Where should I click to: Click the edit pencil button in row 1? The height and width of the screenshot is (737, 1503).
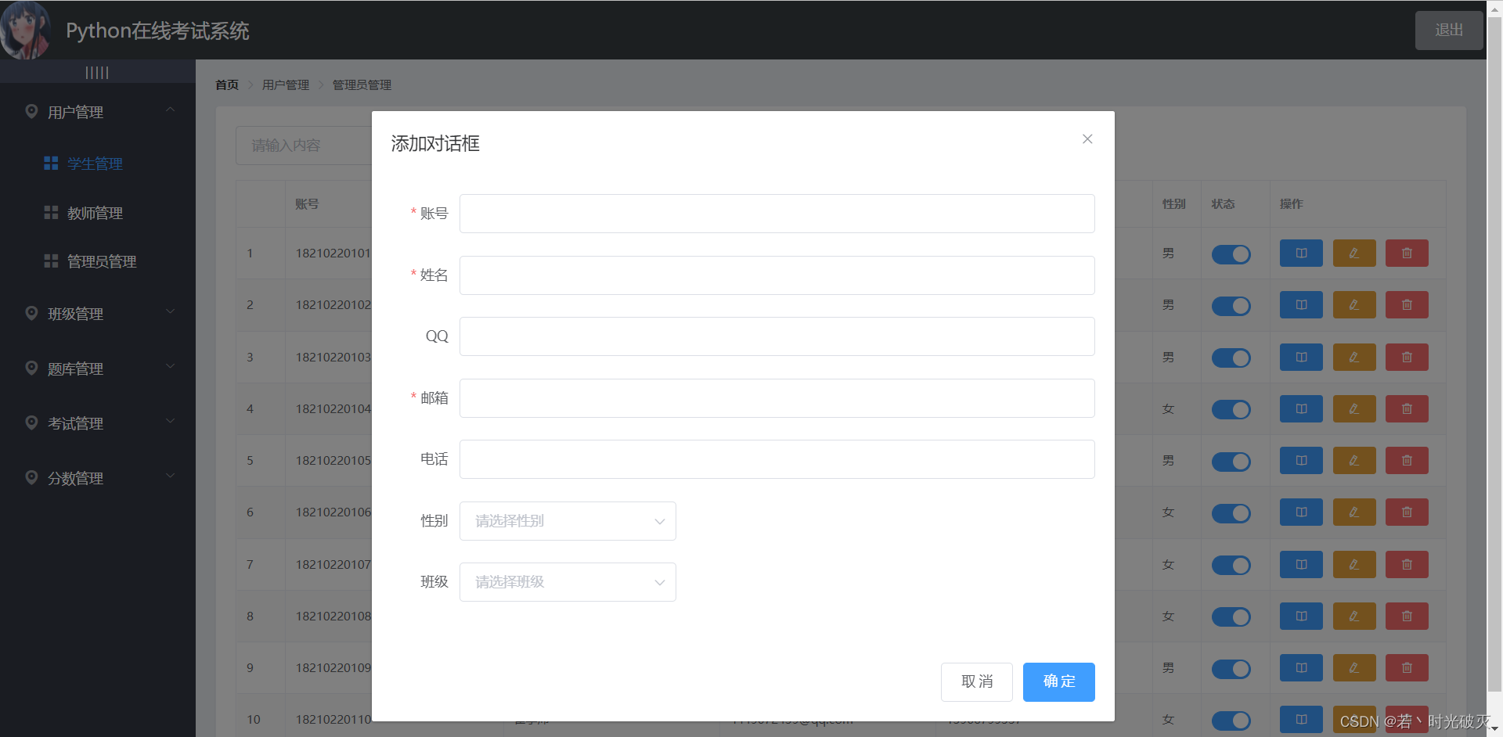click(x=1354, y=253)
